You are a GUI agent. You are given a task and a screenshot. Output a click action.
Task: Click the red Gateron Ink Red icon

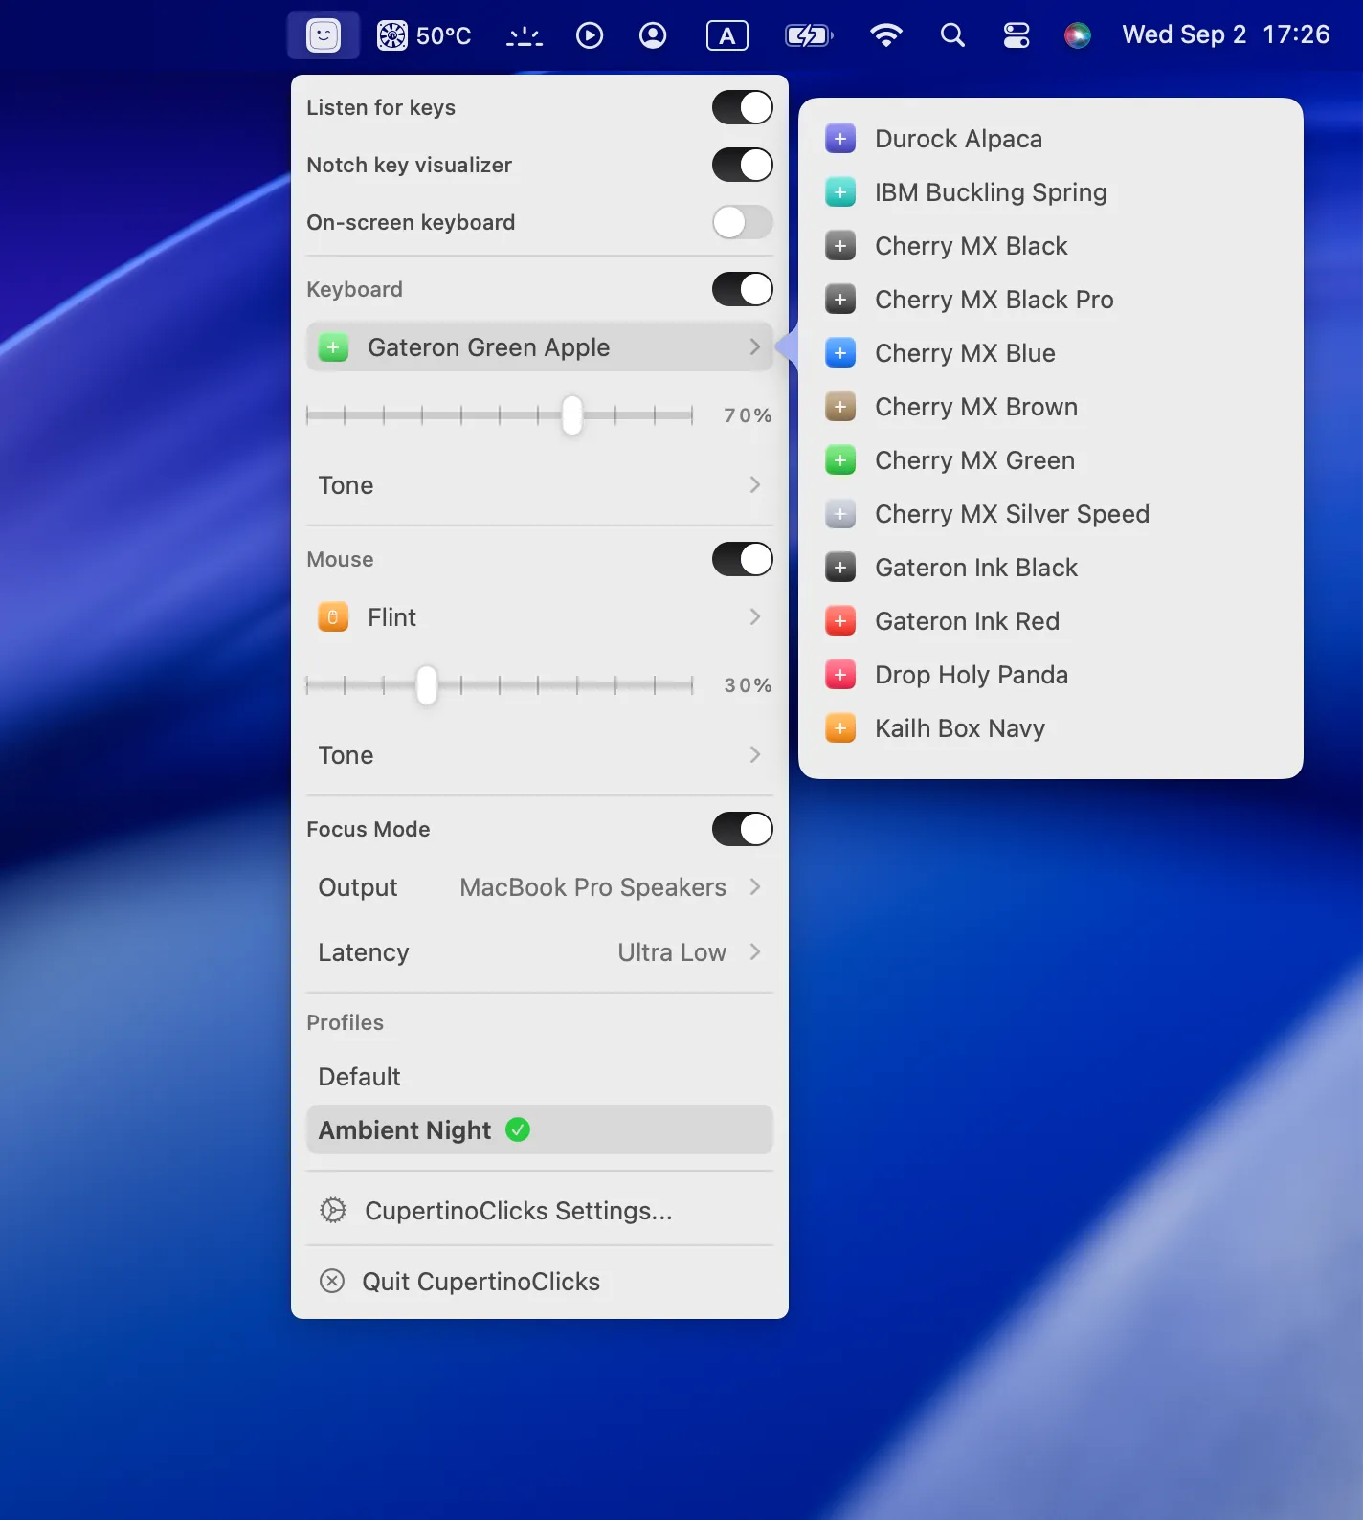click(840, 621)
